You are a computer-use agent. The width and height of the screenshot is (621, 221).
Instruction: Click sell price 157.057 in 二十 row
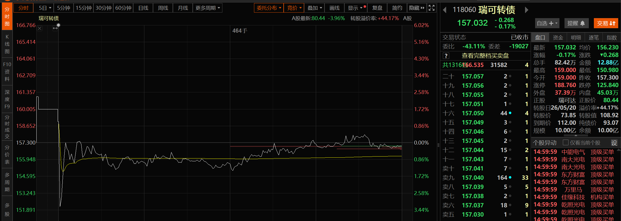click(x=473, y=76)
